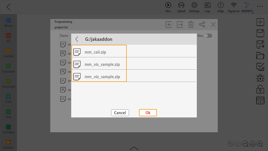Open the Move command category
The image size is (268, 151).
pos(8,23)
